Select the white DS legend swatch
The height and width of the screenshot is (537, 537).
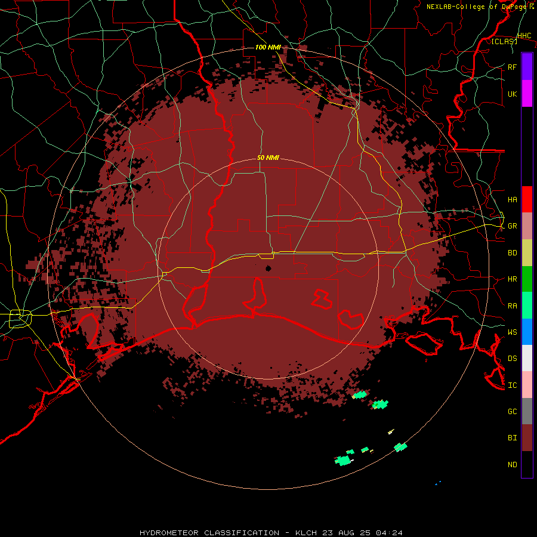(527, 358)
